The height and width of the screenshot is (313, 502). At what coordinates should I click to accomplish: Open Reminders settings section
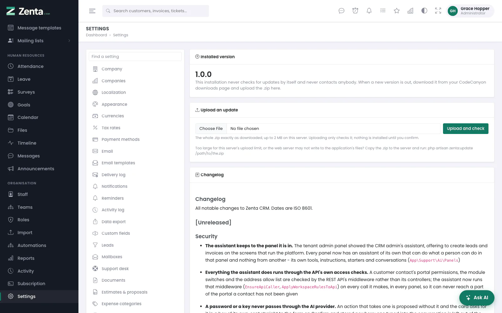[x=135, y=198]
